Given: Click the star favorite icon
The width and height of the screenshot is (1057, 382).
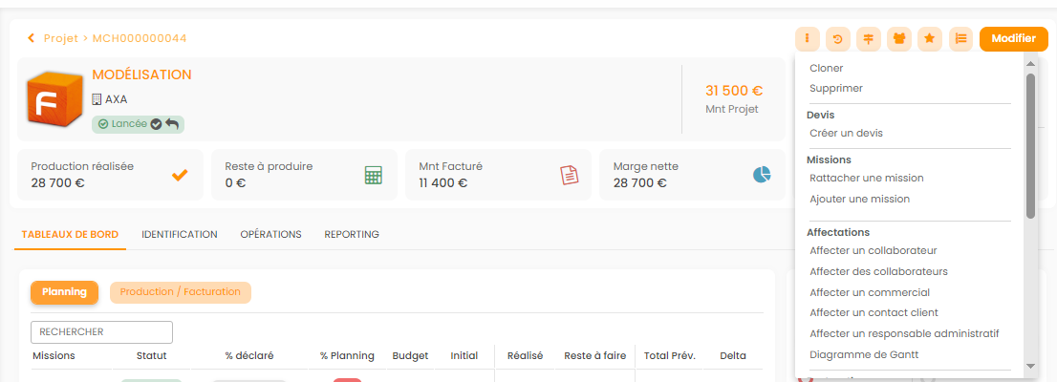Looking at the screenshot, I should click(929, 39).
